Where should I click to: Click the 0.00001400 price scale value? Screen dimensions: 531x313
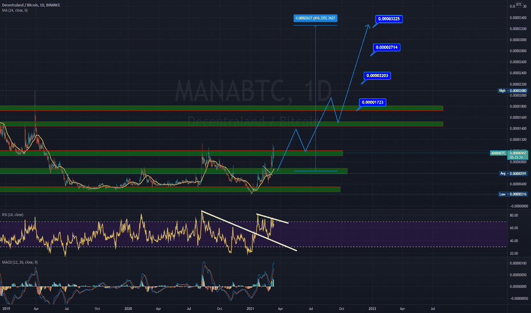(518, 129)
